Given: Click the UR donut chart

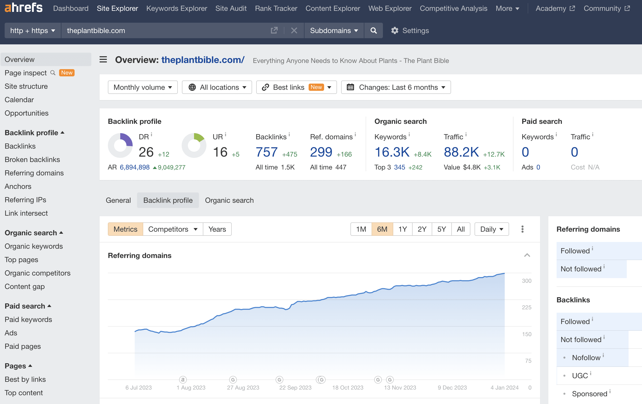Looking at the screenshot, I should click(194, 146).
